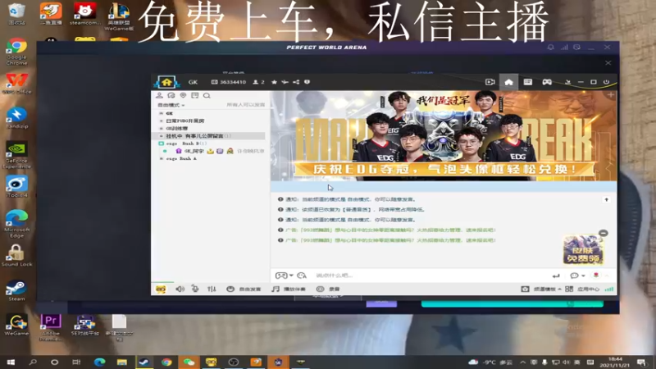
Task: Click the EDG championship banner image
Action: click(444, 136)
